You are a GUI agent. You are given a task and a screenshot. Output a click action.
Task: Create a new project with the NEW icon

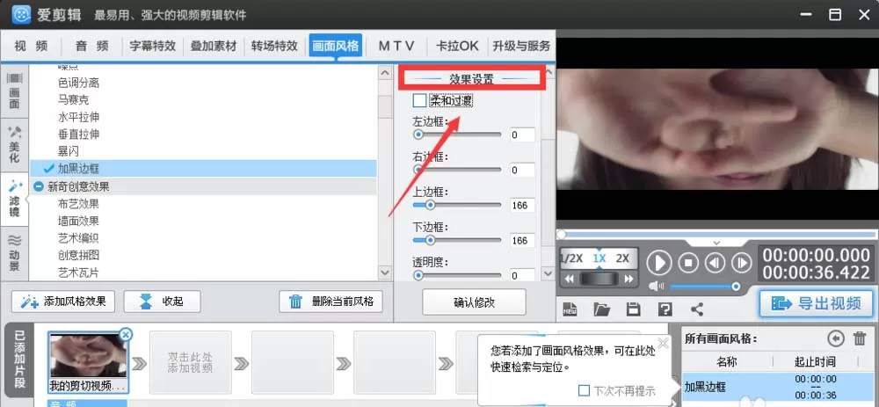point(570,309)
